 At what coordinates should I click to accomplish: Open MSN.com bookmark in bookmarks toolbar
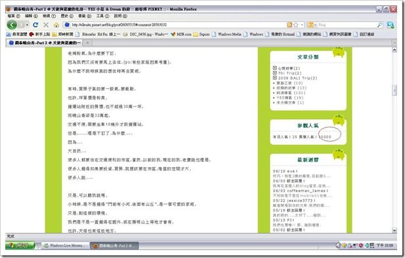(x=181, y=34)
